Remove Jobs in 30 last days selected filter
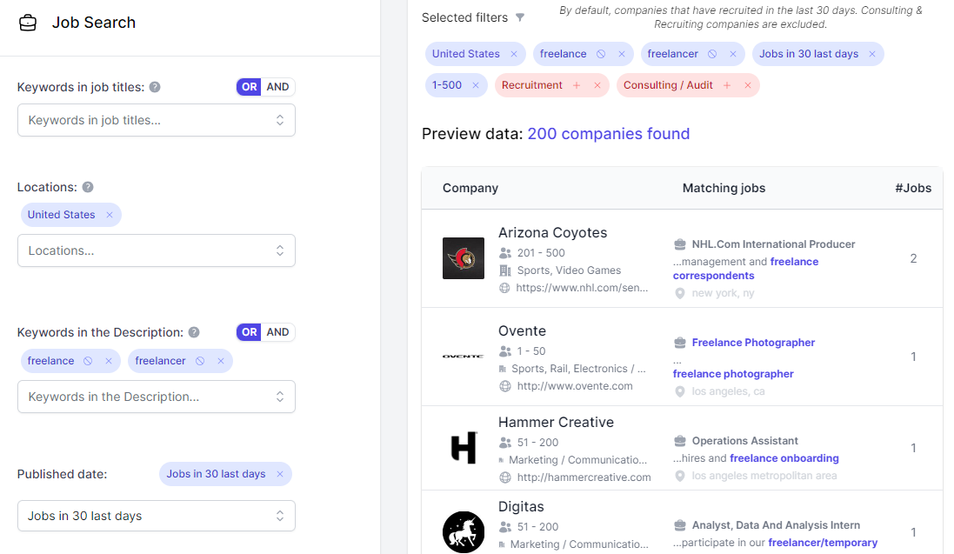The image size is (954, 554). pos(872,54)
